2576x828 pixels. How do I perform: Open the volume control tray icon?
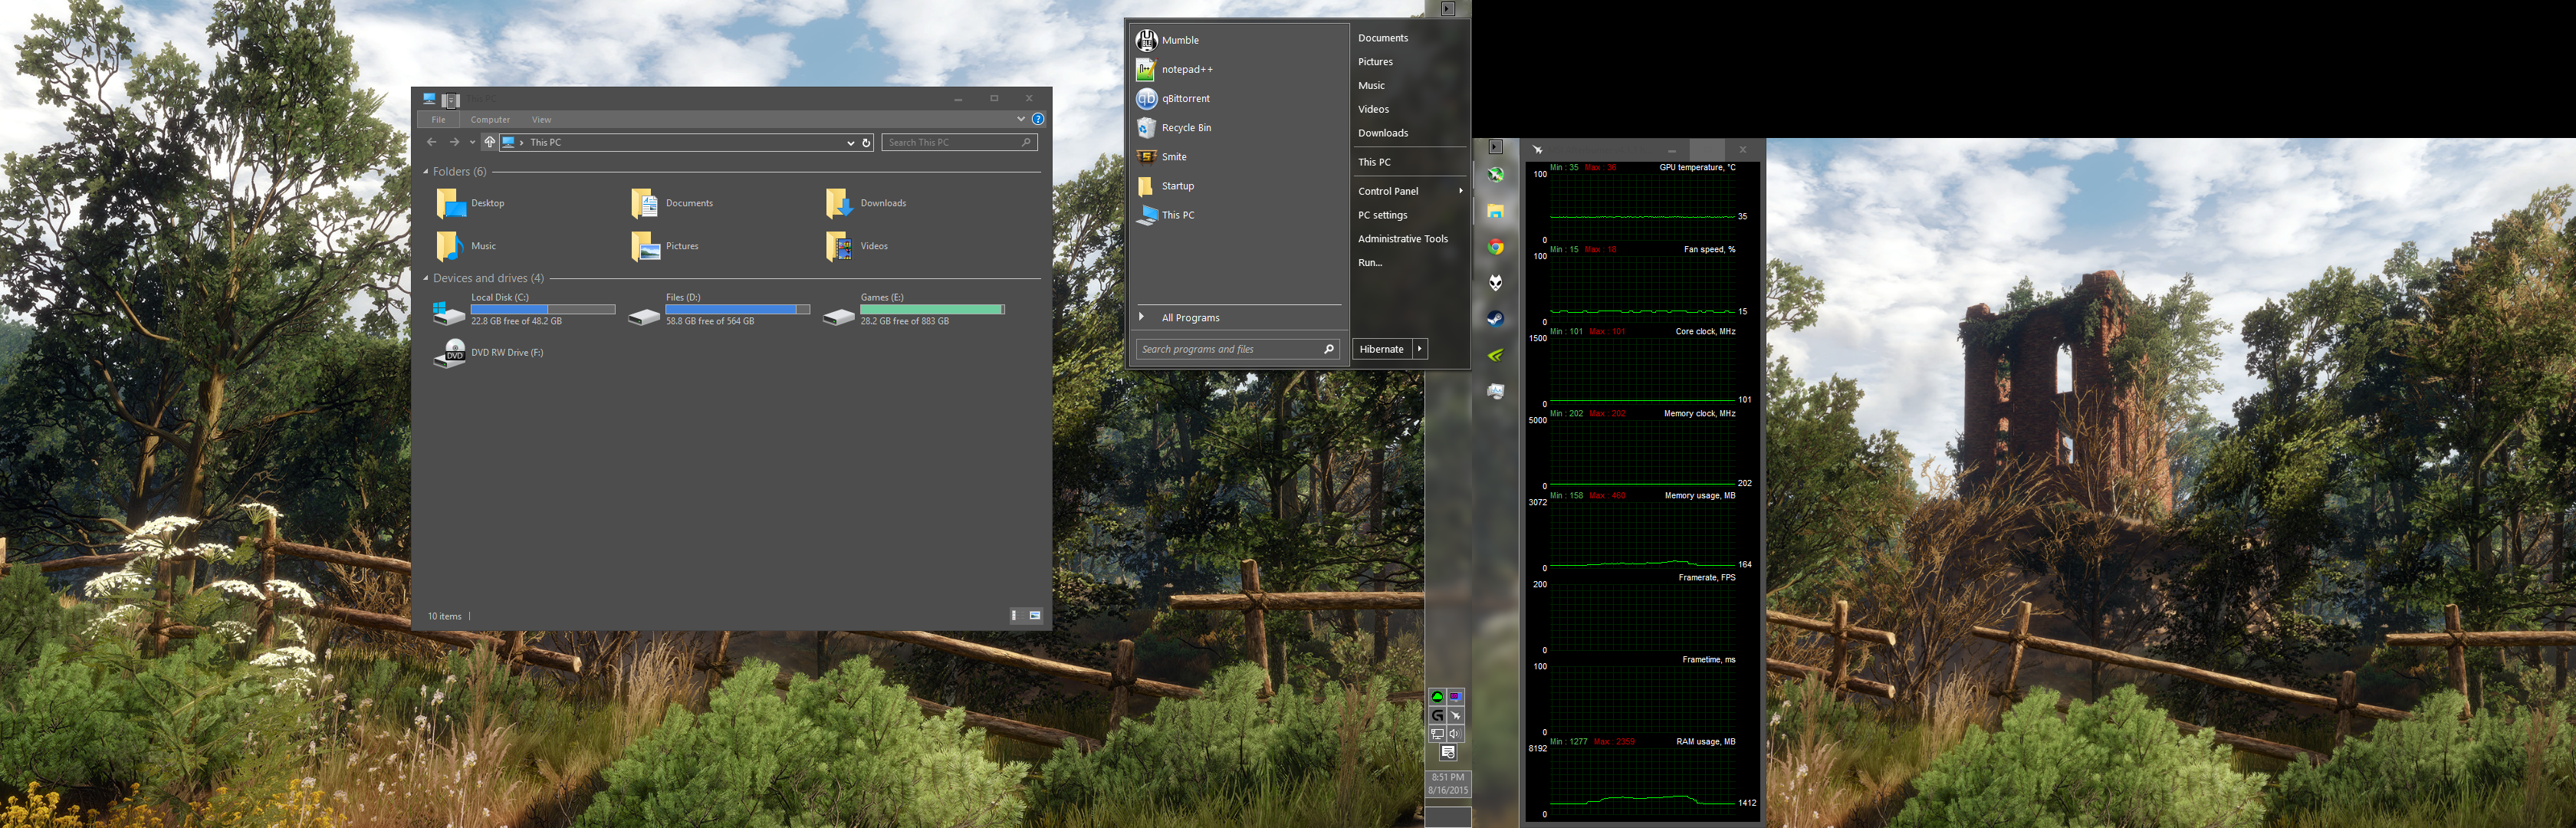point(1456,733)
